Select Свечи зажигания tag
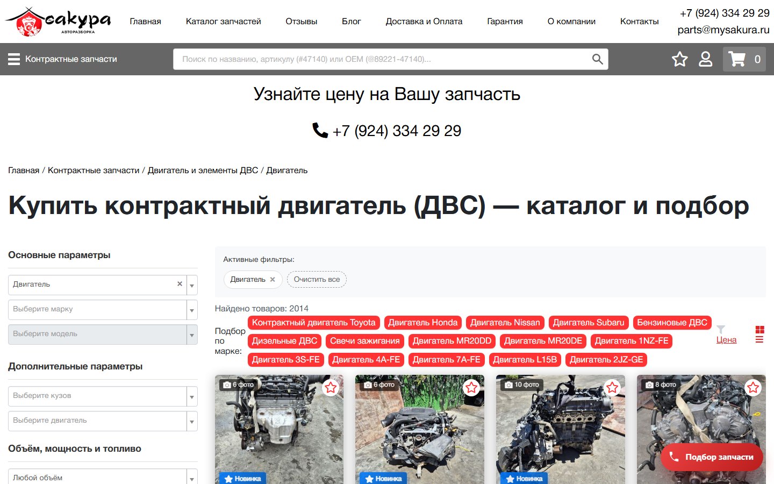The height and width of the screenshot is (484, 774). tap(365, 341)
